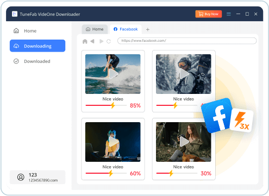Click Nice video title under snowboarder clip
Screen dimensions: 269x196
pyautogui.click(x=184, y=99)
